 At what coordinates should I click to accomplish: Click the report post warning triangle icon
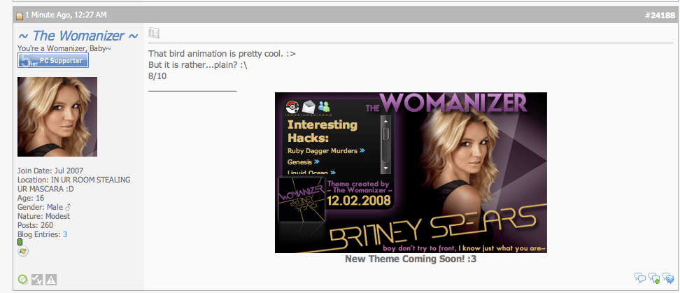point(51,280)
